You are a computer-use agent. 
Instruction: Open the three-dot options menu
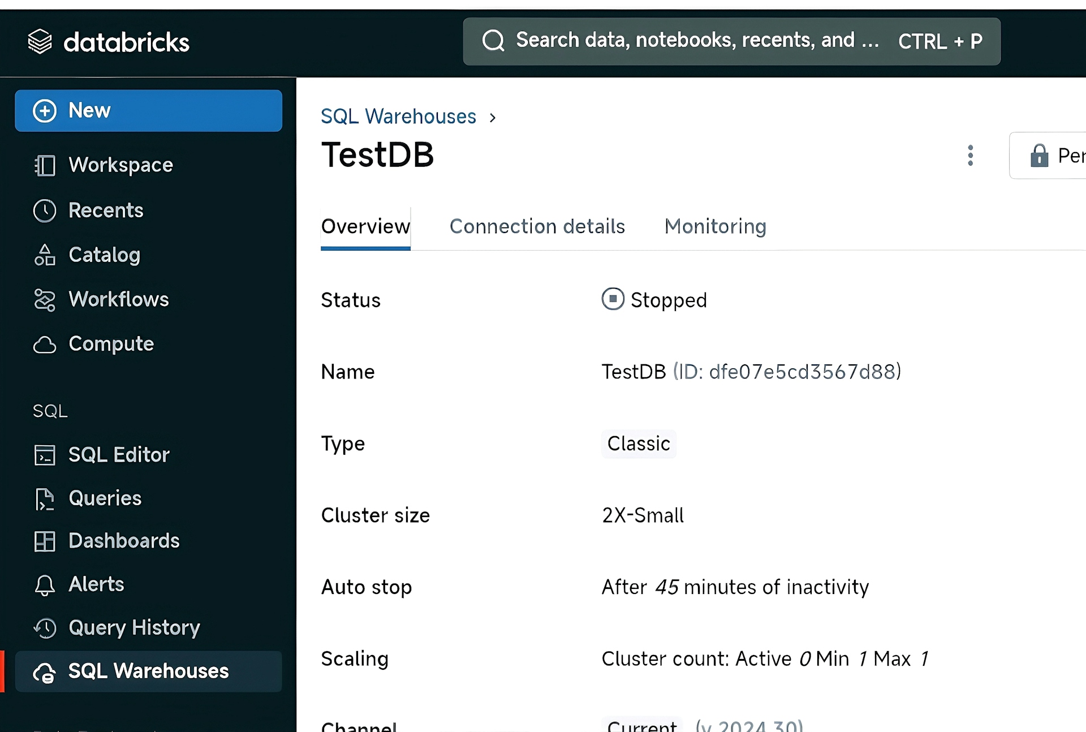pos(971,155)
